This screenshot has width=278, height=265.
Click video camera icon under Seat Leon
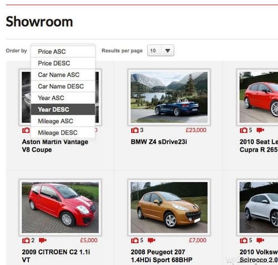point(260,130)
